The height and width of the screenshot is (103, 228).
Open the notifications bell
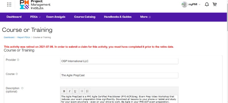point(207,5)
